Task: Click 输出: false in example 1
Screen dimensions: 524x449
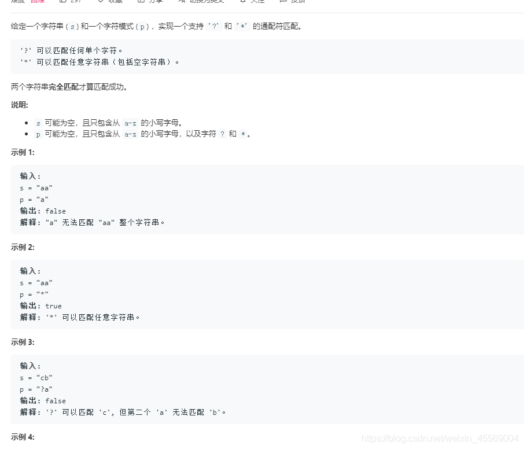Action: tap(43, 211)
